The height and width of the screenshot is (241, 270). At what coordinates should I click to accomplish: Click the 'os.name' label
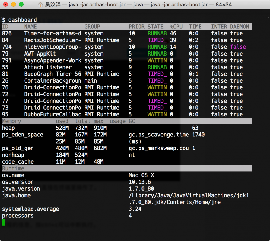[13, 175]
